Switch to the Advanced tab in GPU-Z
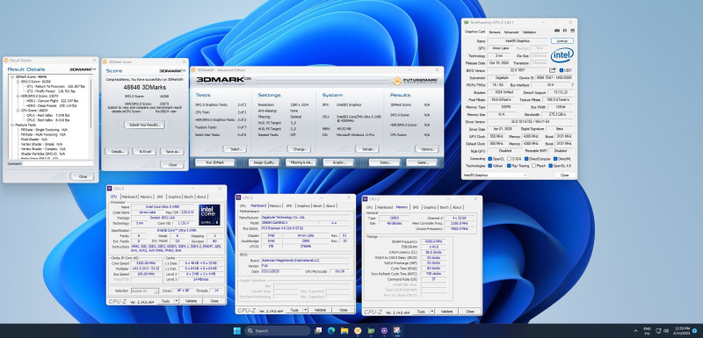 click(511, 32)
